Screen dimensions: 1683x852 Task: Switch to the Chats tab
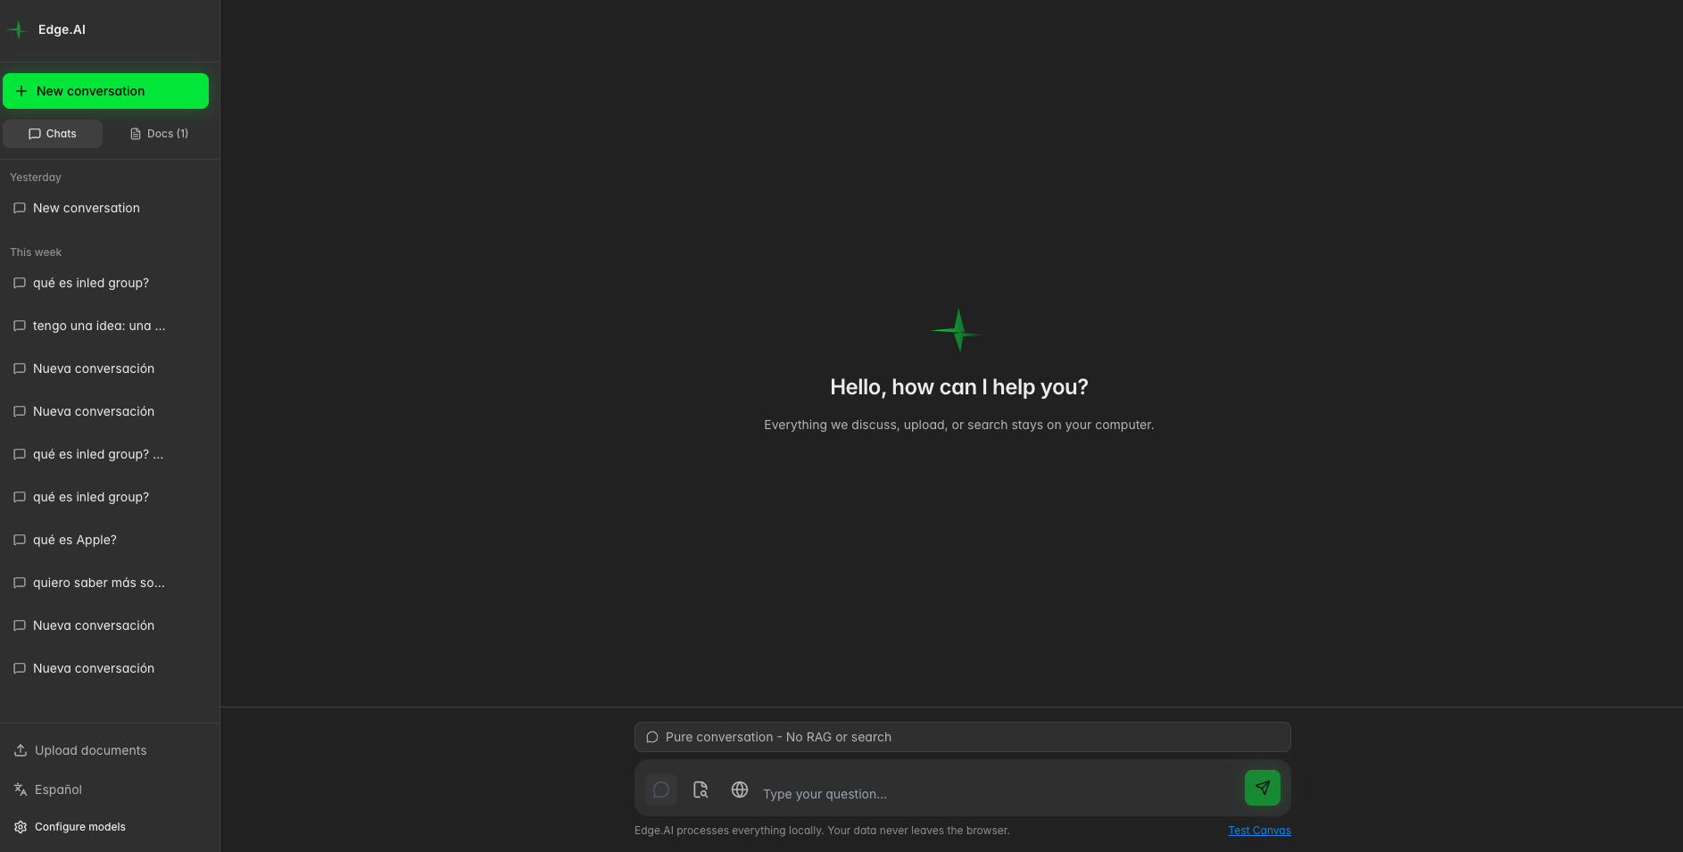pyautogui.click(x=53, y=134)
